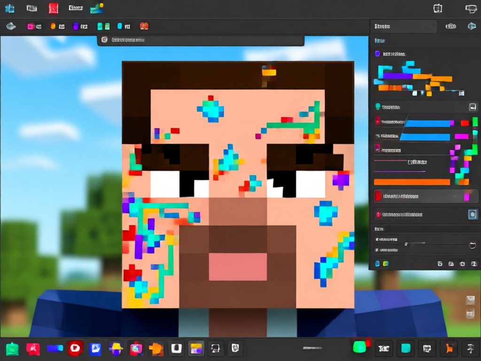The image size is (481, 361).
Task: Click the paired teal and green icons
Action: (x=103, y=26)
